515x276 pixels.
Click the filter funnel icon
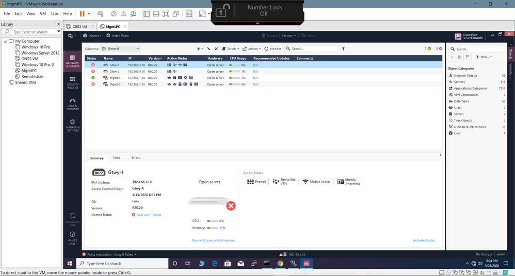(344, 49)
